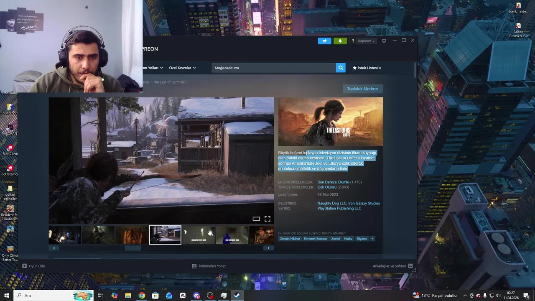Viewport: 535px width, 301px height.
Task: Open clock showing 02:27 on taskbar
Action: click(512, 296)
